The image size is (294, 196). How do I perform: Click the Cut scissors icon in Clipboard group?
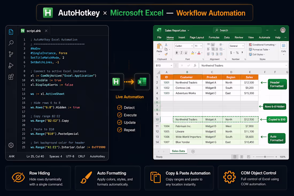point(166,45)
